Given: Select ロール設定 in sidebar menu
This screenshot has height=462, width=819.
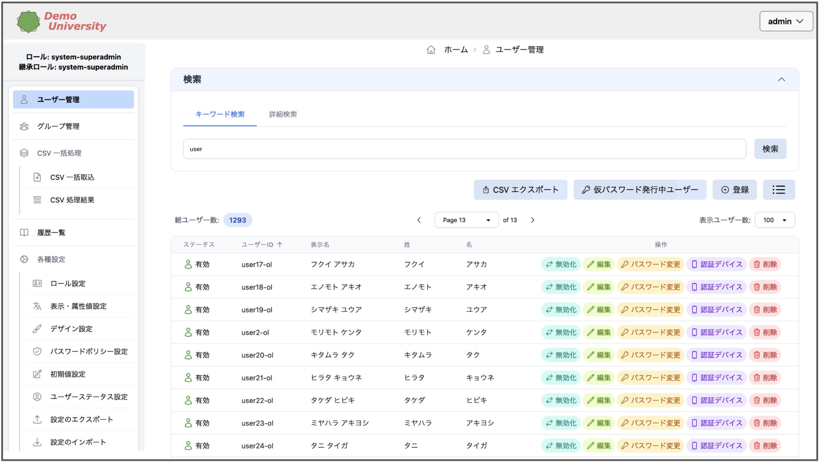Looking at the screenshot, I should [x=68, y=283].
